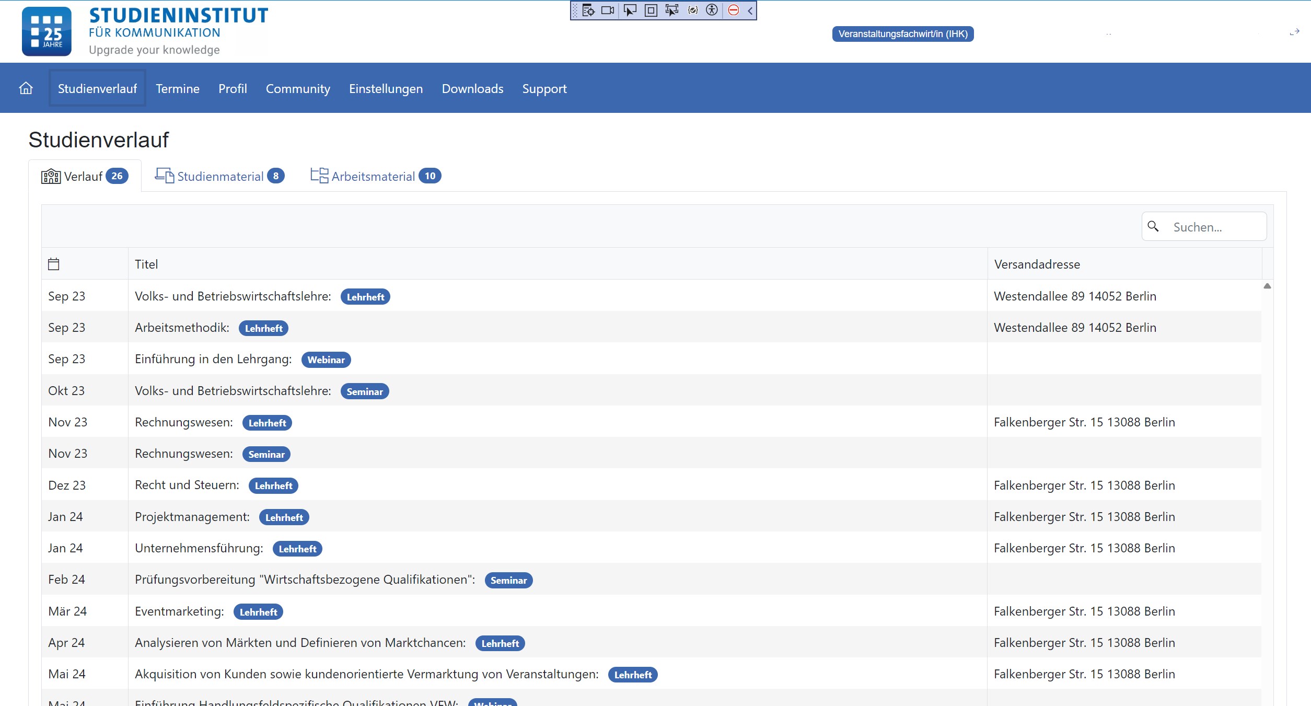1311x706 pixels.
Task: Click the Suchen search input field
Action: [1212, 227]
